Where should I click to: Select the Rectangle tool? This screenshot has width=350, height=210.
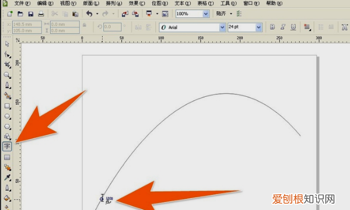[8, 106]
